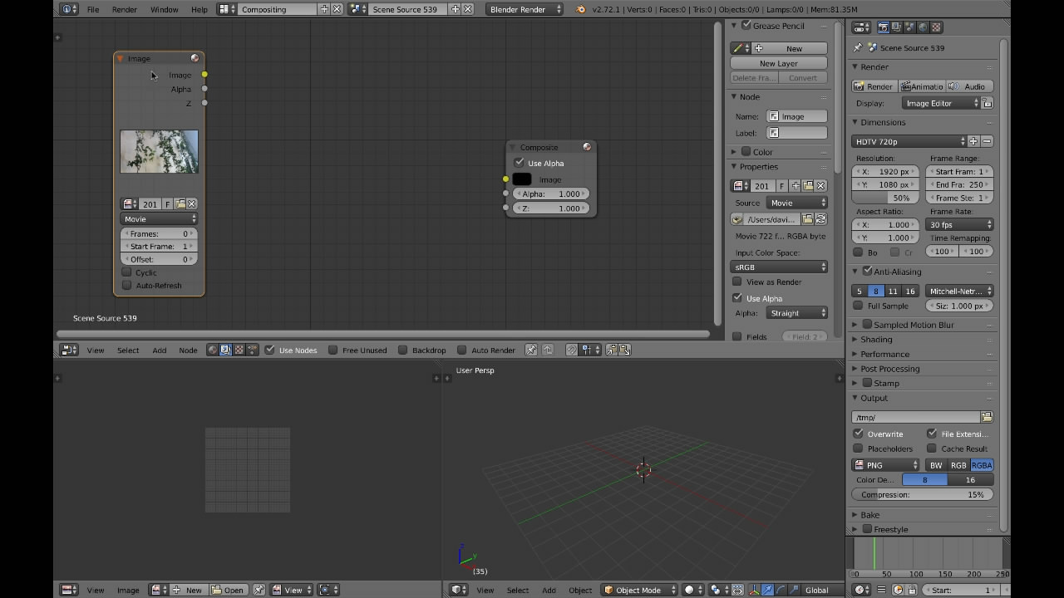Click Open in the image editor header

[x=228, y=590]
